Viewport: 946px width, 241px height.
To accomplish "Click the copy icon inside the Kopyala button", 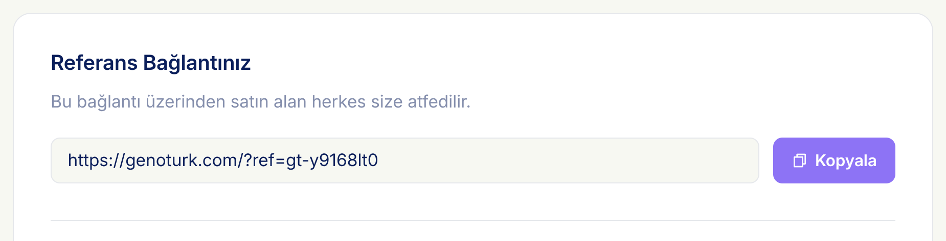I will 799,161.
